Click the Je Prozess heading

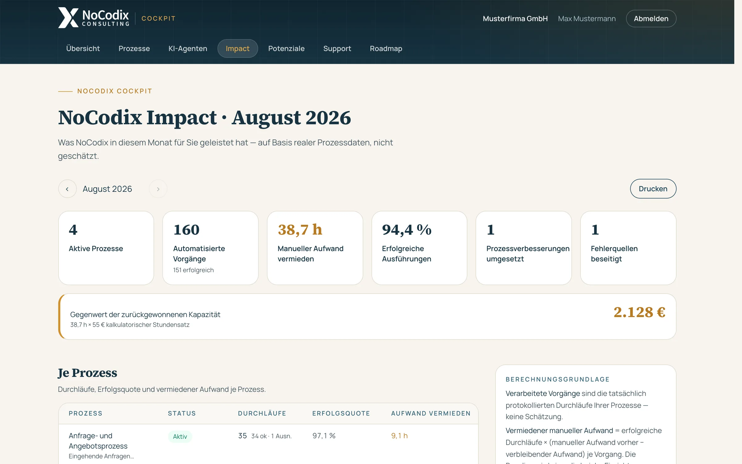point(87,373)
